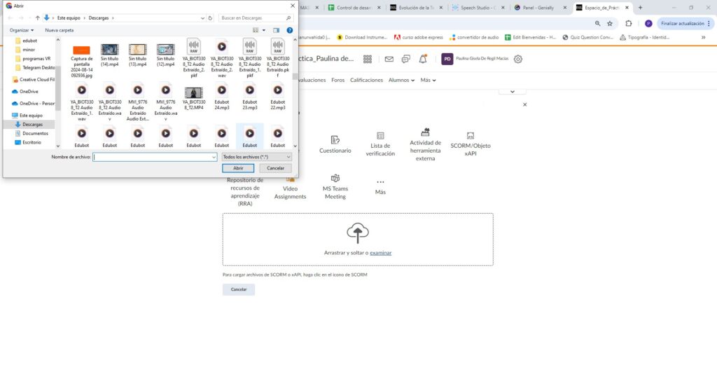Image resolution: width=717 pixels, height=388 pixels.
Task: Go to the Calificaciones nav item
Action: (x=366, y=81)
